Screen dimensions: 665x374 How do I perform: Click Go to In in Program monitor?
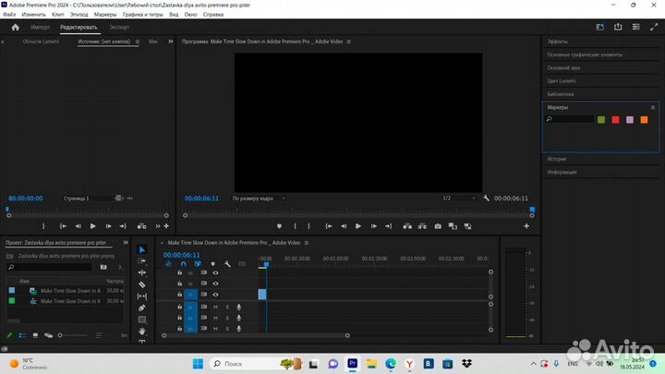point(328,226)
